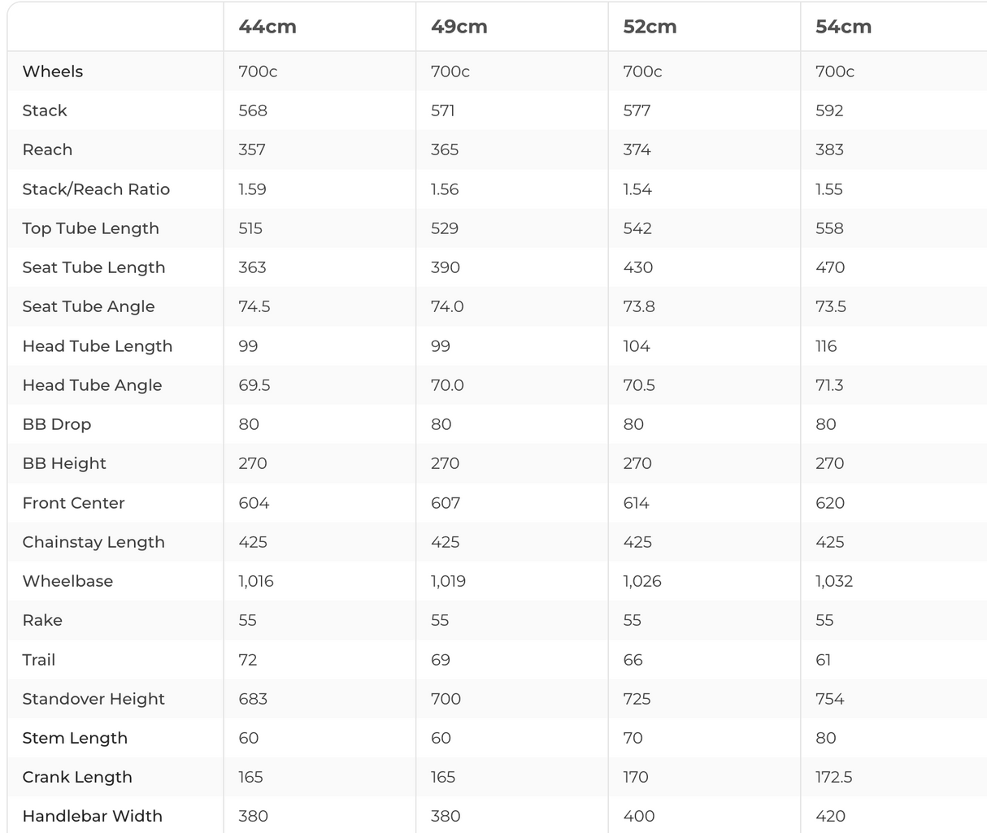Select the 49cm size column header
Image resolution: width=987 pixels, height=833 pixels.
[x=459, y=27]
